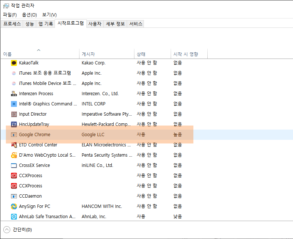Click the D'Amo WebCrypto icon

(x=14, y=155)
